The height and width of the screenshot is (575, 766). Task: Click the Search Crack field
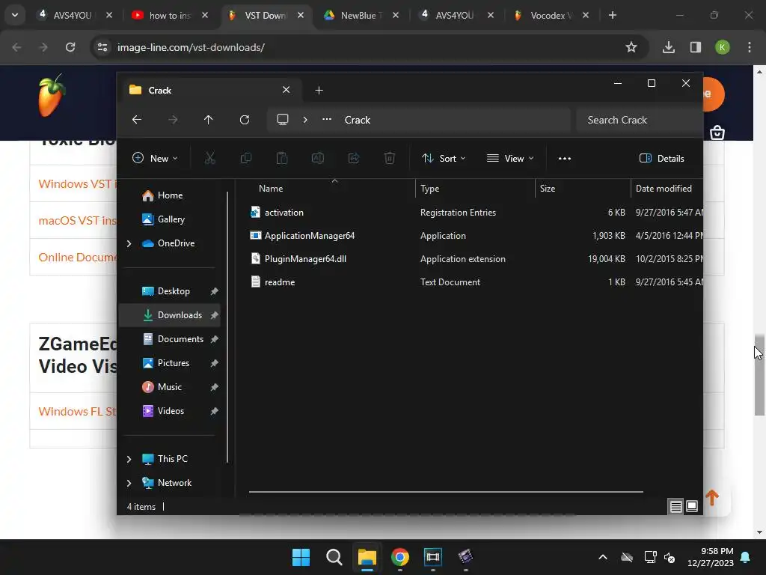point(639,120)
